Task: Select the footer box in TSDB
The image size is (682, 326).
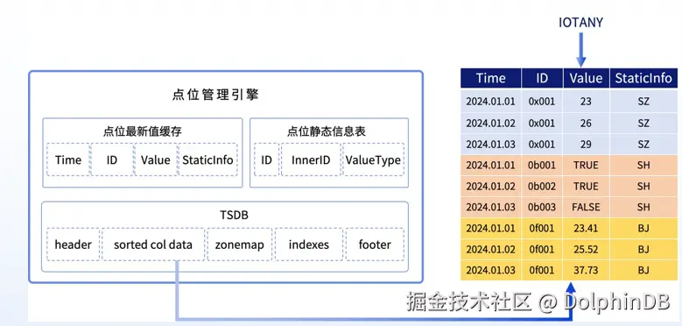Action: (375, 244)
